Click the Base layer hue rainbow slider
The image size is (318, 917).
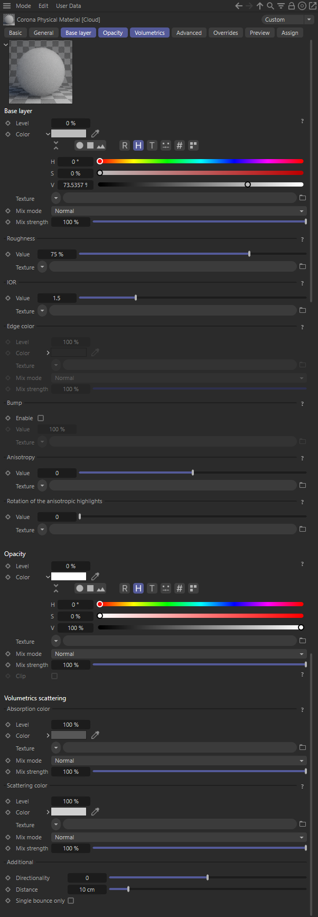[201, 161]
